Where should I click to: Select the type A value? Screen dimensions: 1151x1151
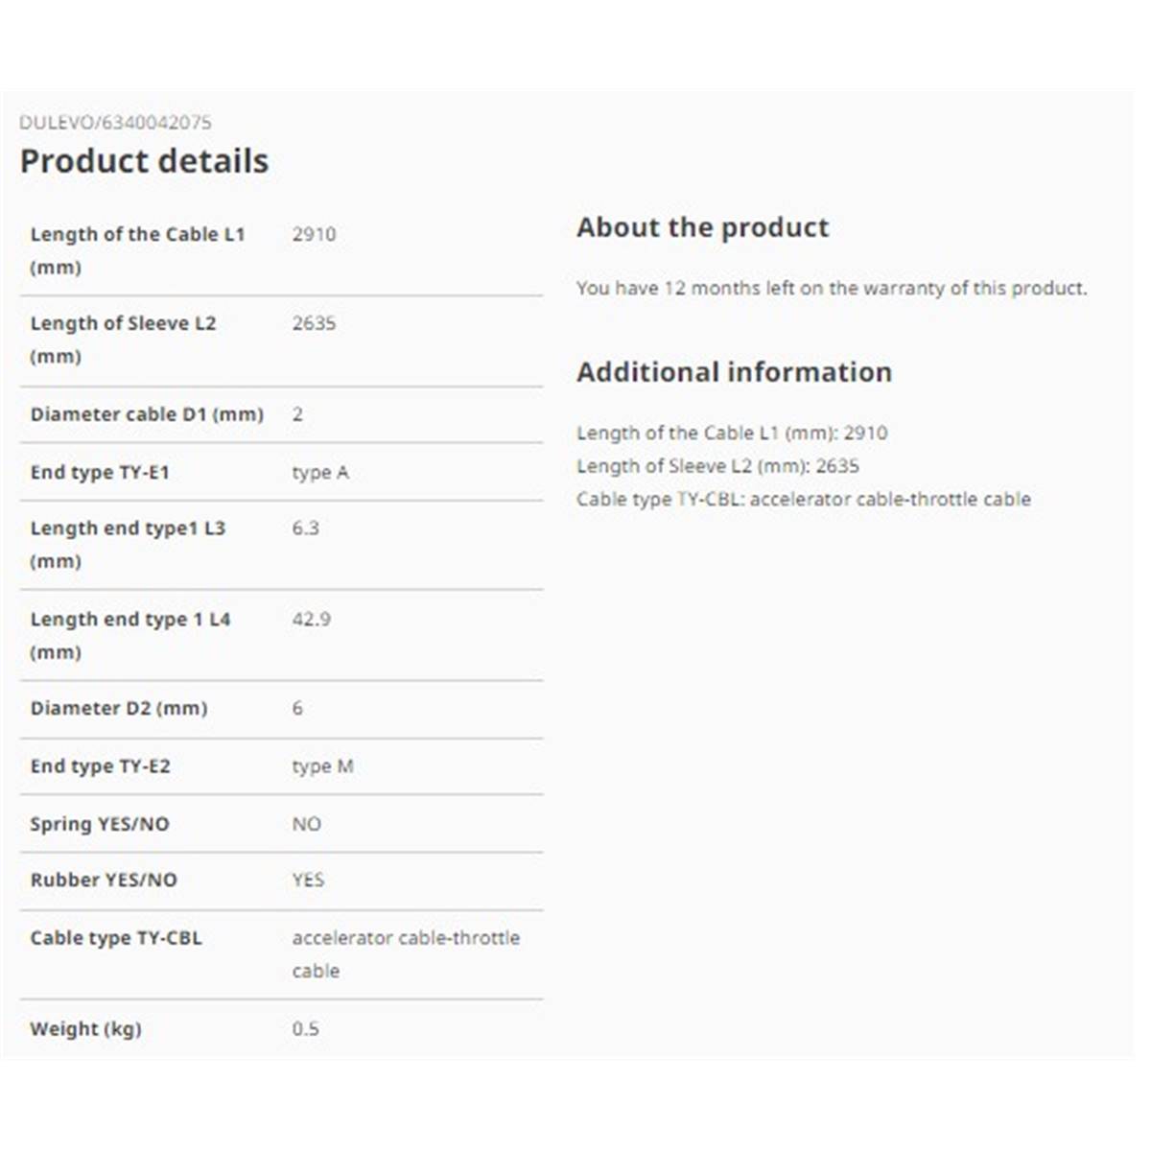pos(320,472)
